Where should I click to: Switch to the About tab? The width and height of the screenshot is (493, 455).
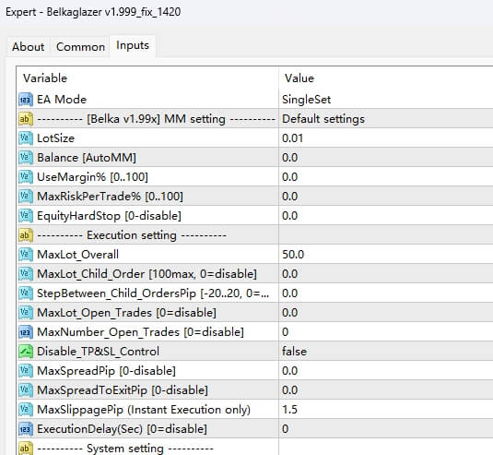[x=28, y=47]
